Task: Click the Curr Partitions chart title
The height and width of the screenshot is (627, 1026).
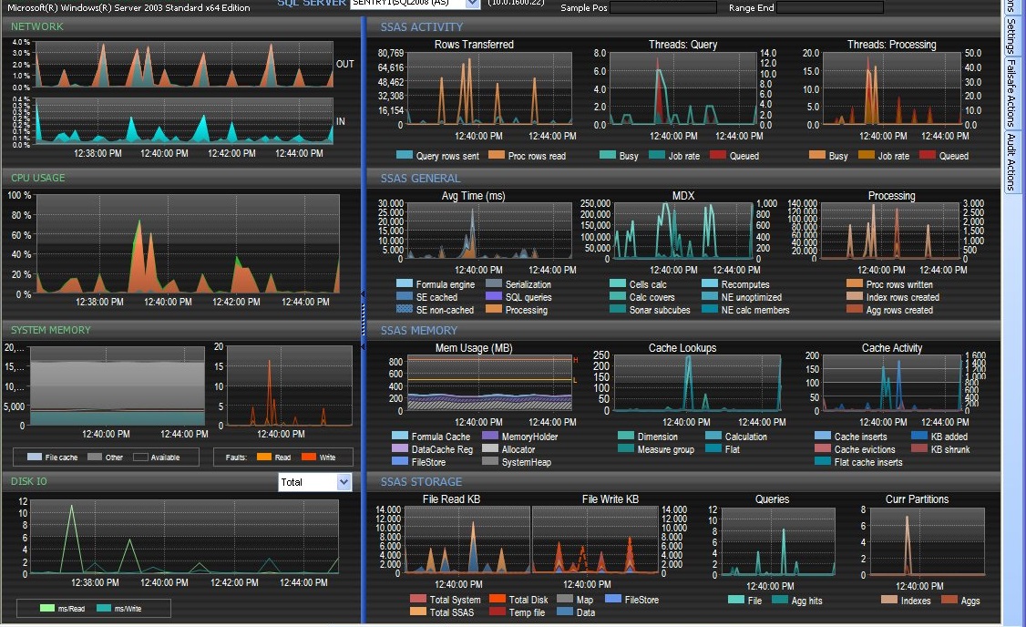Action: pyautogui.click(x=917, y=499)
